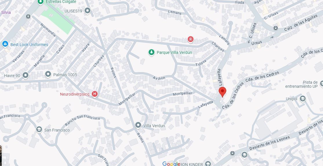
Task: Select the ULISES19 location marker
Action: click(87, 11)
